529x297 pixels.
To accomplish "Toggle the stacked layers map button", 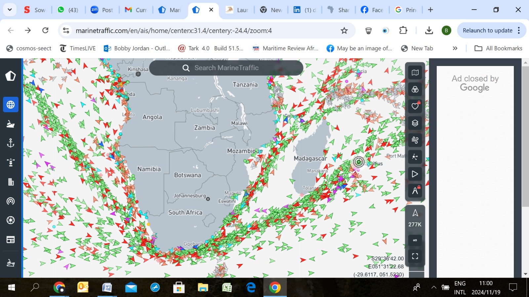I will (x=415, y=123).
